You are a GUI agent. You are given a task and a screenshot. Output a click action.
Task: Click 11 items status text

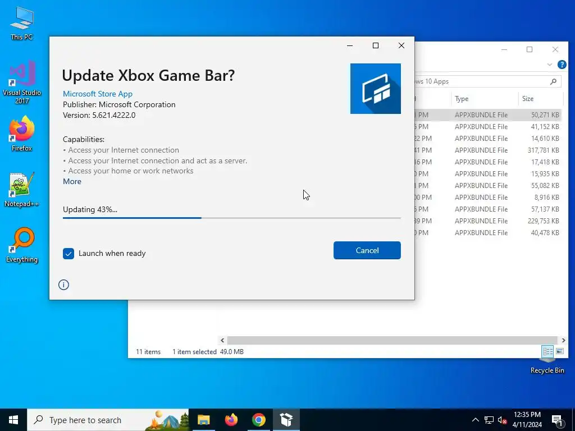[148, 352]
